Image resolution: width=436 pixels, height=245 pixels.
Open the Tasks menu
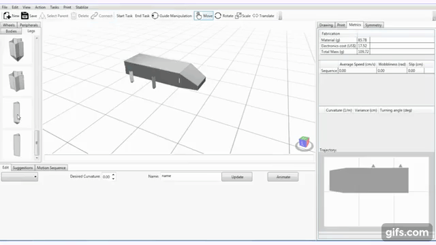point(54,7)
